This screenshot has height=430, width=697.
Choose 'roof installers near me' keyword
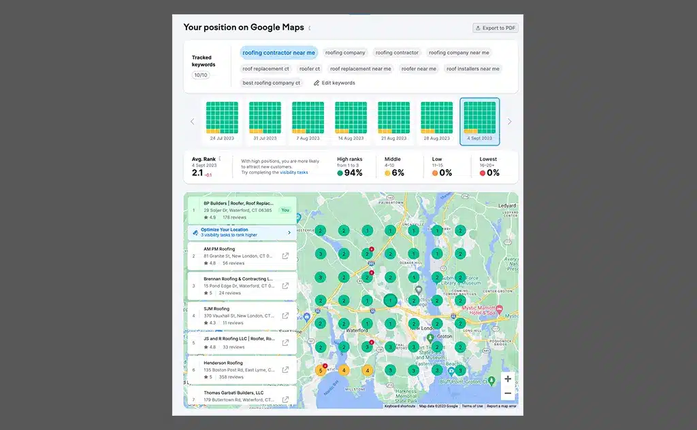click(x=473, y=69)
